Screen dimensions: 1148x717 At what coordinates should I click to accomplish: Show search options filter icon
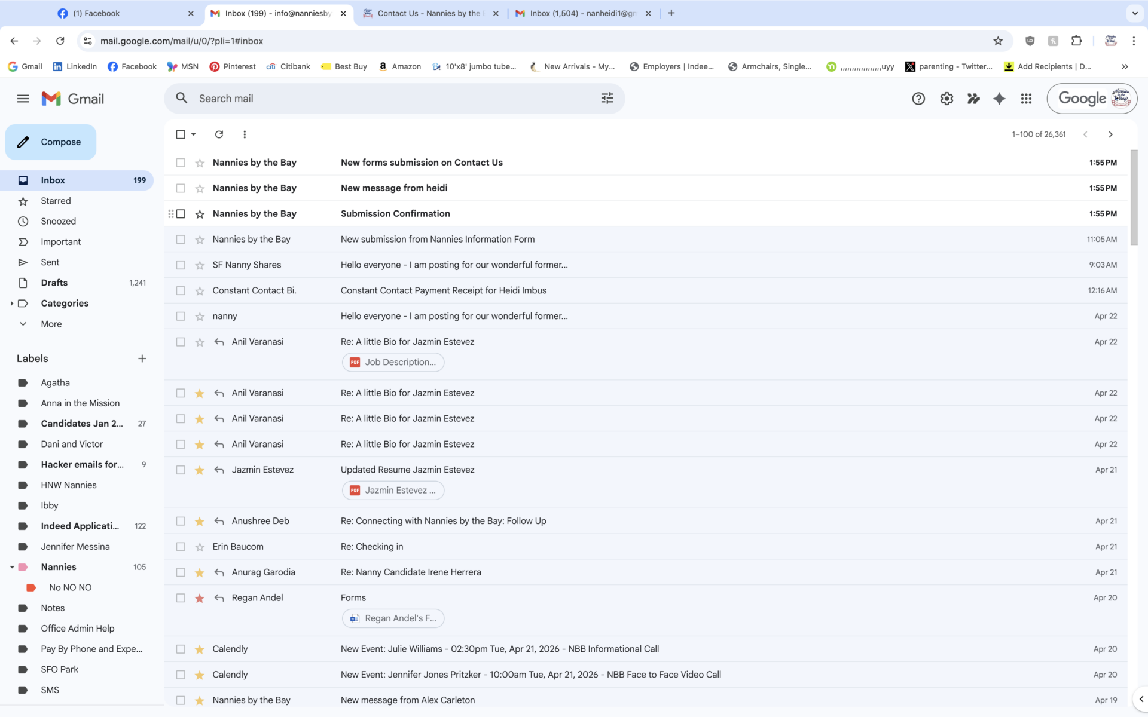[607, 98]
